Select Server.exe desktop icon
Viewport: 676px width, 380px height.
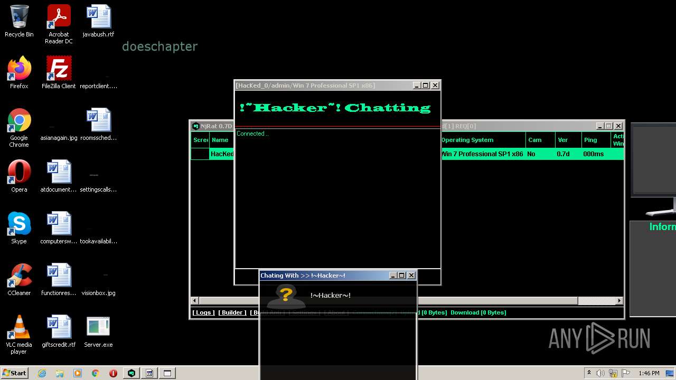click(x=98, y=331)
